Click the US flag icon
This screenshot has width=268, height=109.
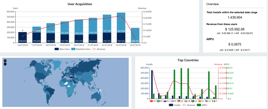[x=206, y=101]
